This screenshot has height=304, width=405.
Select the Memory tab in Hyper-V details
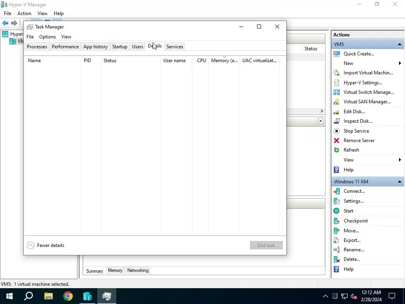(x=115, y=270)
